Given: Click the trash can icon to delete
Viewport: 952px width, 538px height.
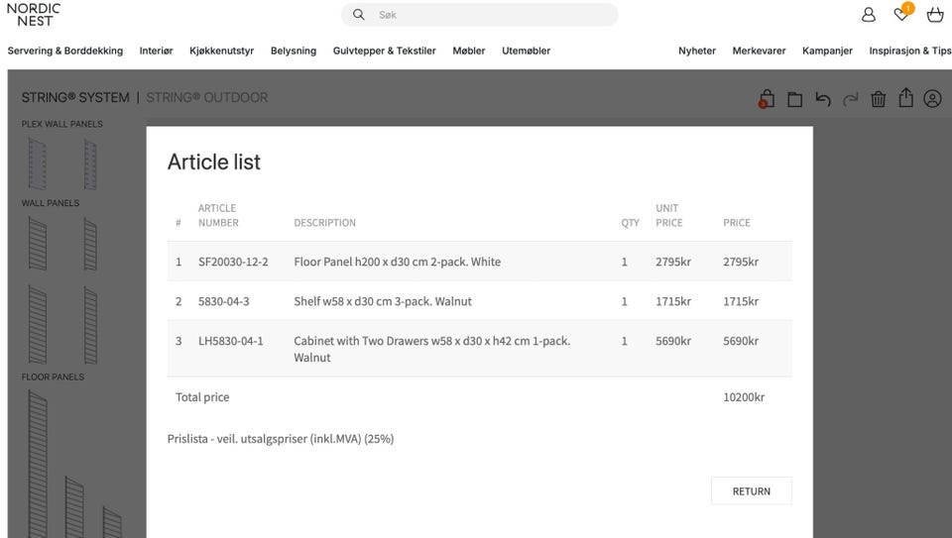Looking at the screenshot, I should click(878, 99).
